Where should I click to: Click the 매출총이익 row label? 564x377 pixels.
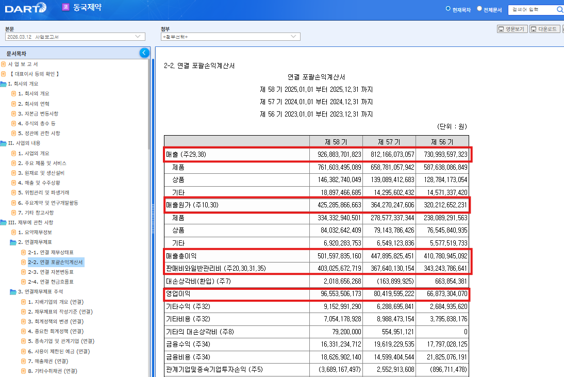click(x=181, y=256)
